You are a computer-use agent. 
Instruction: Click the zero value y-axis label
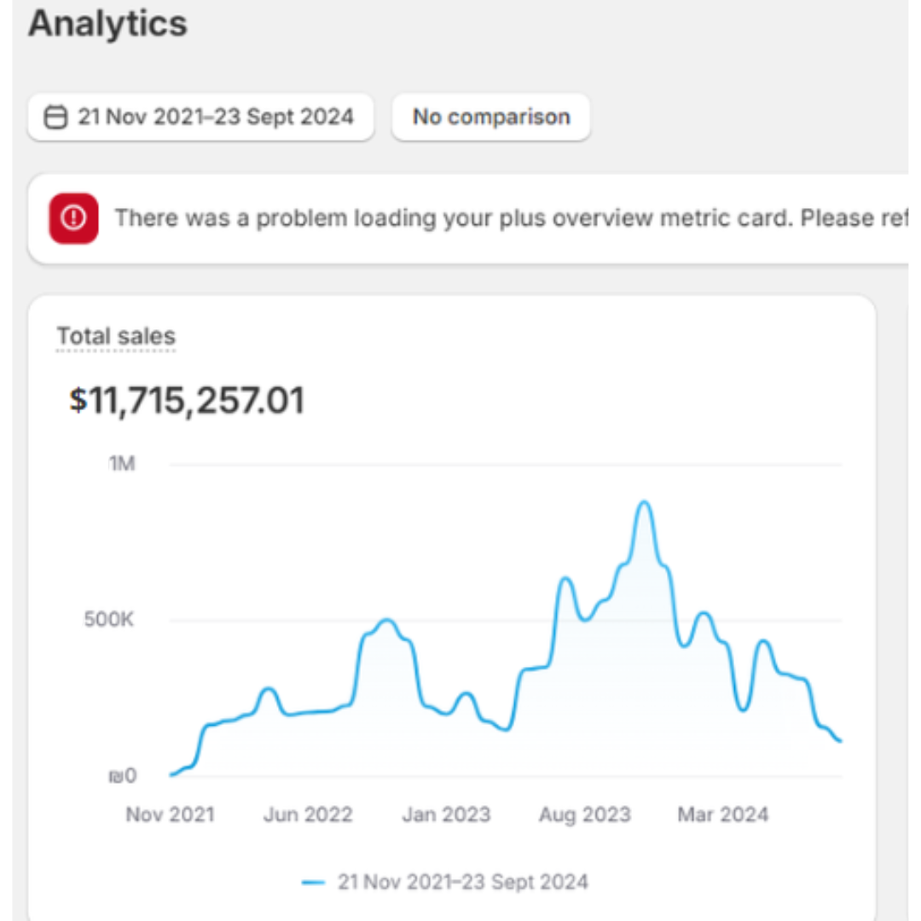pos(123,776)
